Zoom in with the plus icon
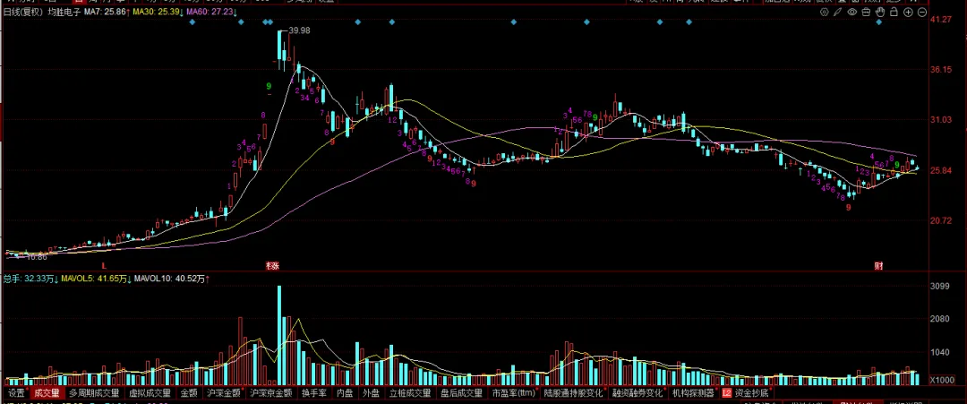The width and height of the screenshot is (967, 404). click(x=909, y=12)
